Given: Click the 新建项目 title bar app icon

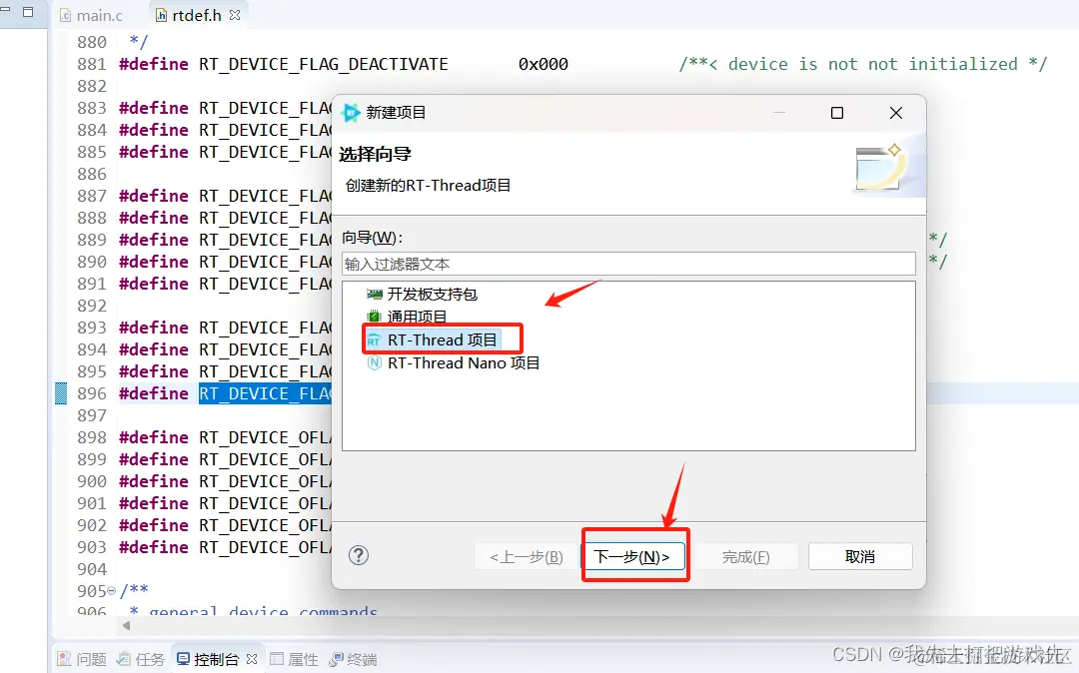Looking at the screenshot, I should coord(351,112).
